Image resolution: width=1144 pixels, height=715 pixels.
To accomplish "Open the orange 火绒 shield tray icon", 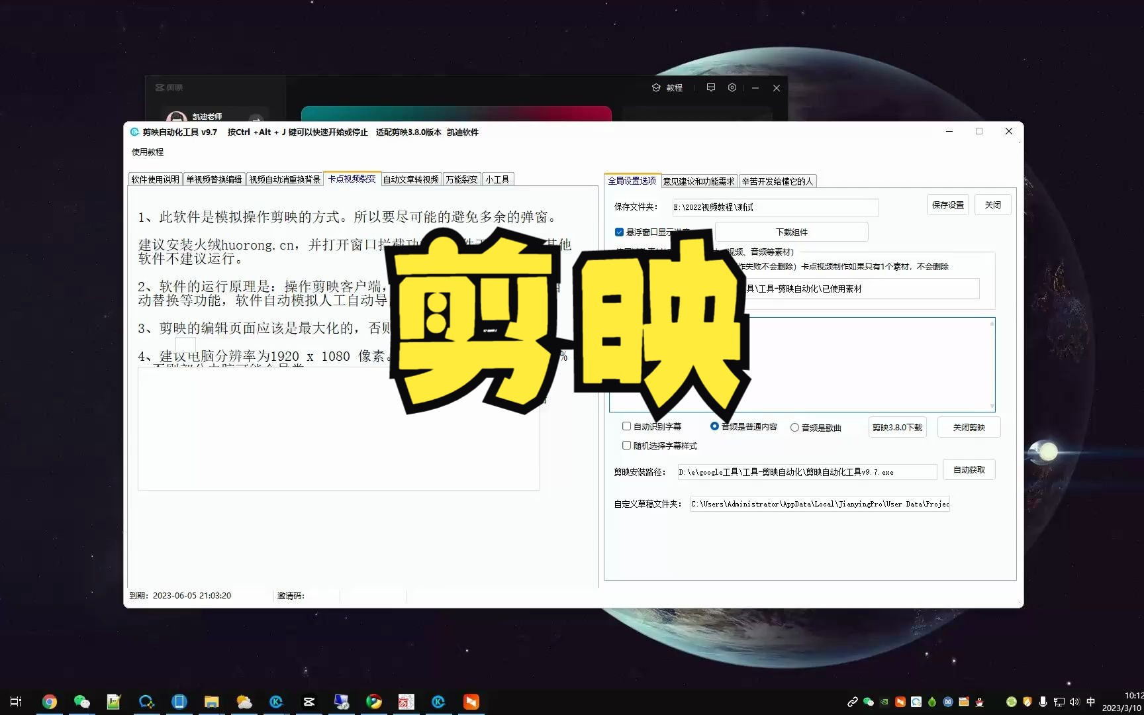I will click(x=1027, y=702).
